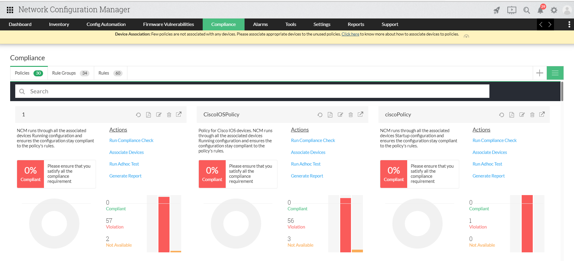Select the Policies tab
This screenshot has height=261, width=574.
29,73
